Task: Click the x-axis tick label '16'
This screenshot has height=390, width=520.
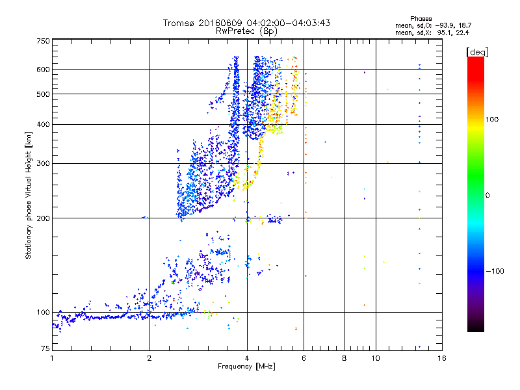Action: point(442,358)
